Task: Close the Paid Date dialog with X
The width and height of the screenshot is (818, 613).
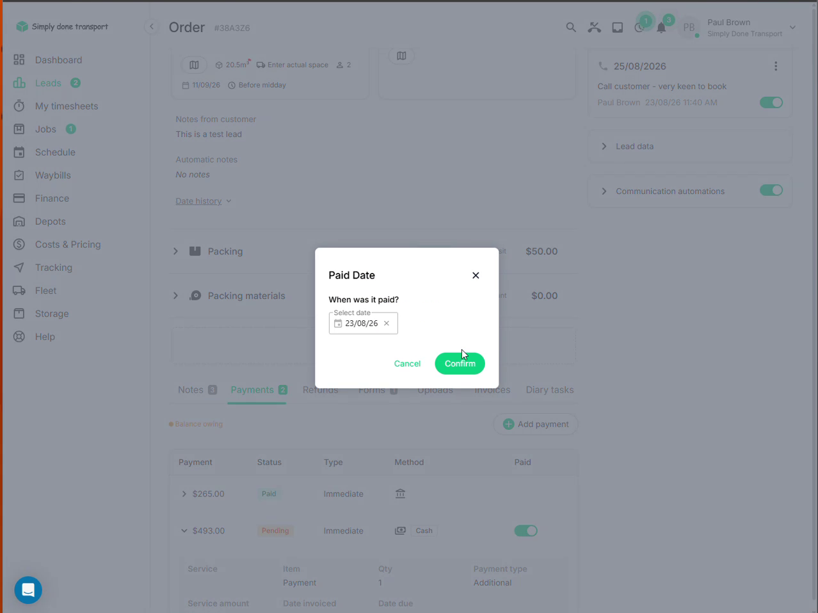Action: pos(476,275)
